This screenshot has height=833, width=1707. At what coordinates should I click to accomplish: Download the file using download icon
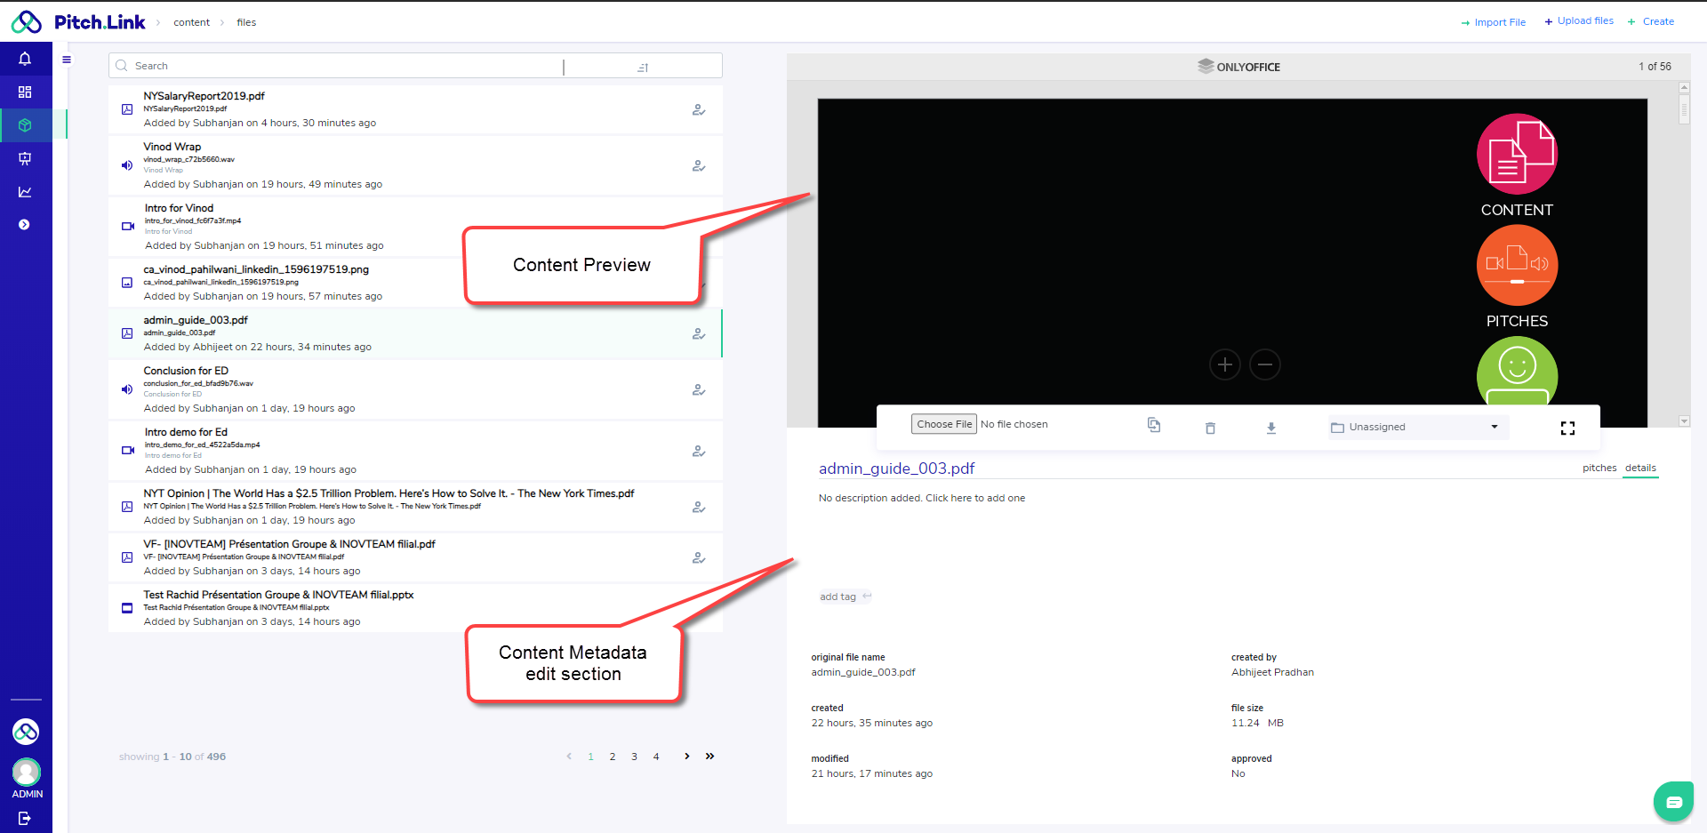(x=1271, y=428)
